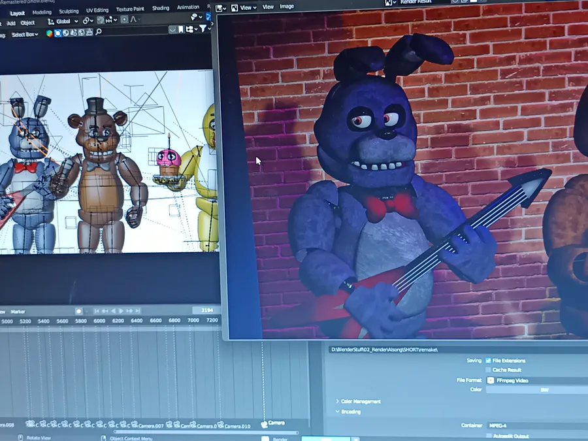Select the Layout workspace tab
The image size is (588, 441).
(17, 13)
